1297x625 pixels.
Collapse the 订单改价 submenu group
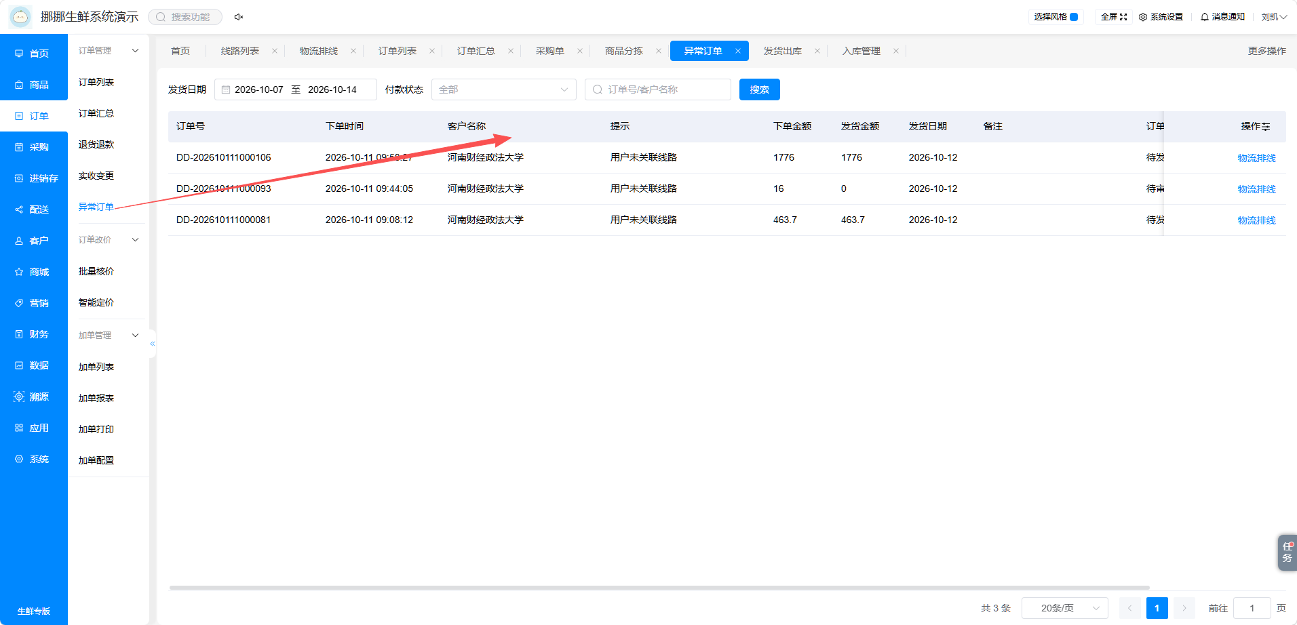[135, 240]
